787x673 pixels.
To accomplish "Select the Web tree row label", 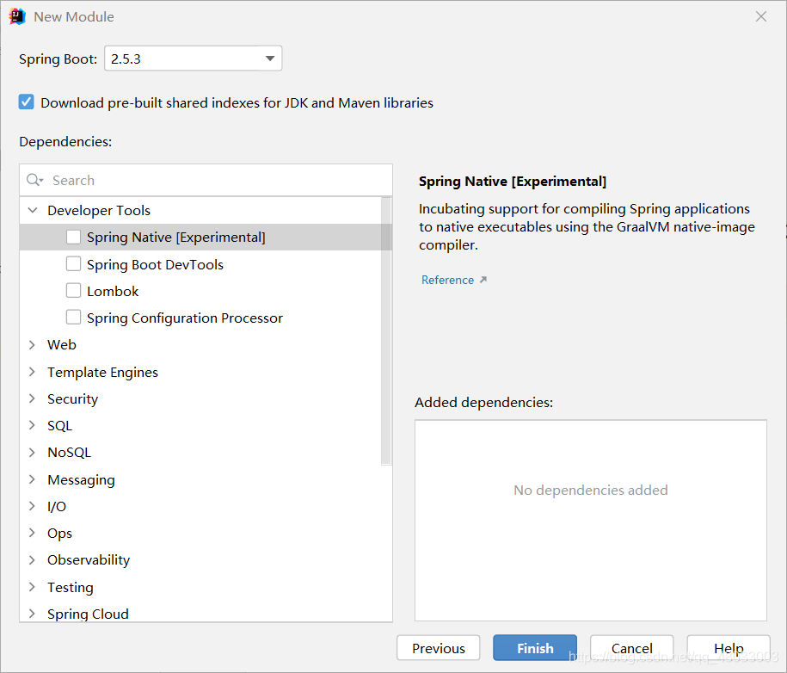I will click(x=62, y=344).
